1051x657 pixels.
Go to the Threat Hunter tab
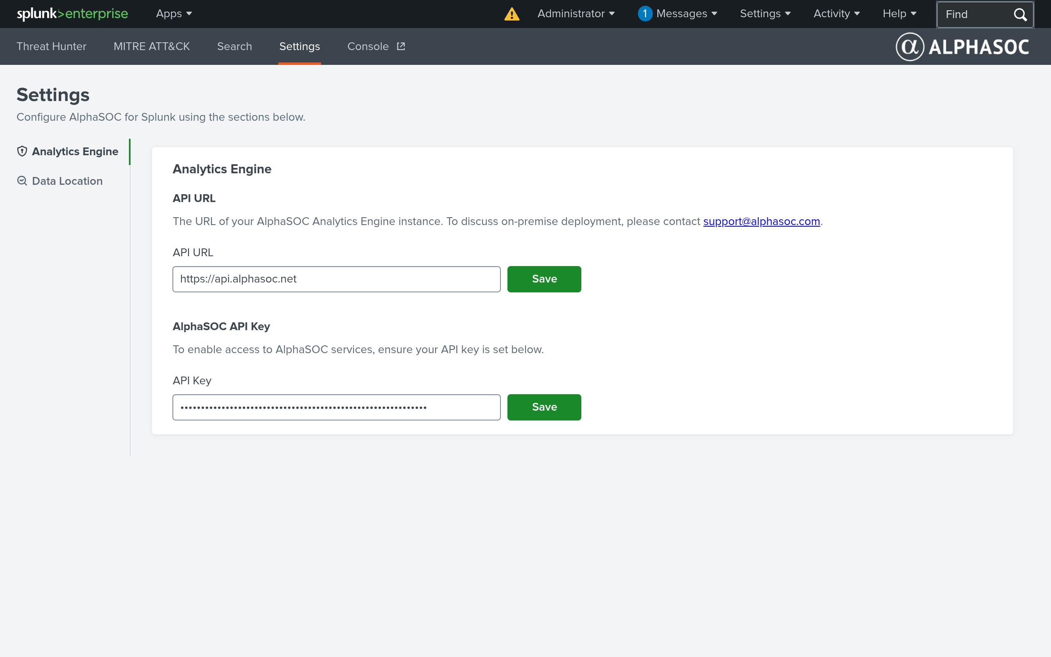click(x=51, y=46)
